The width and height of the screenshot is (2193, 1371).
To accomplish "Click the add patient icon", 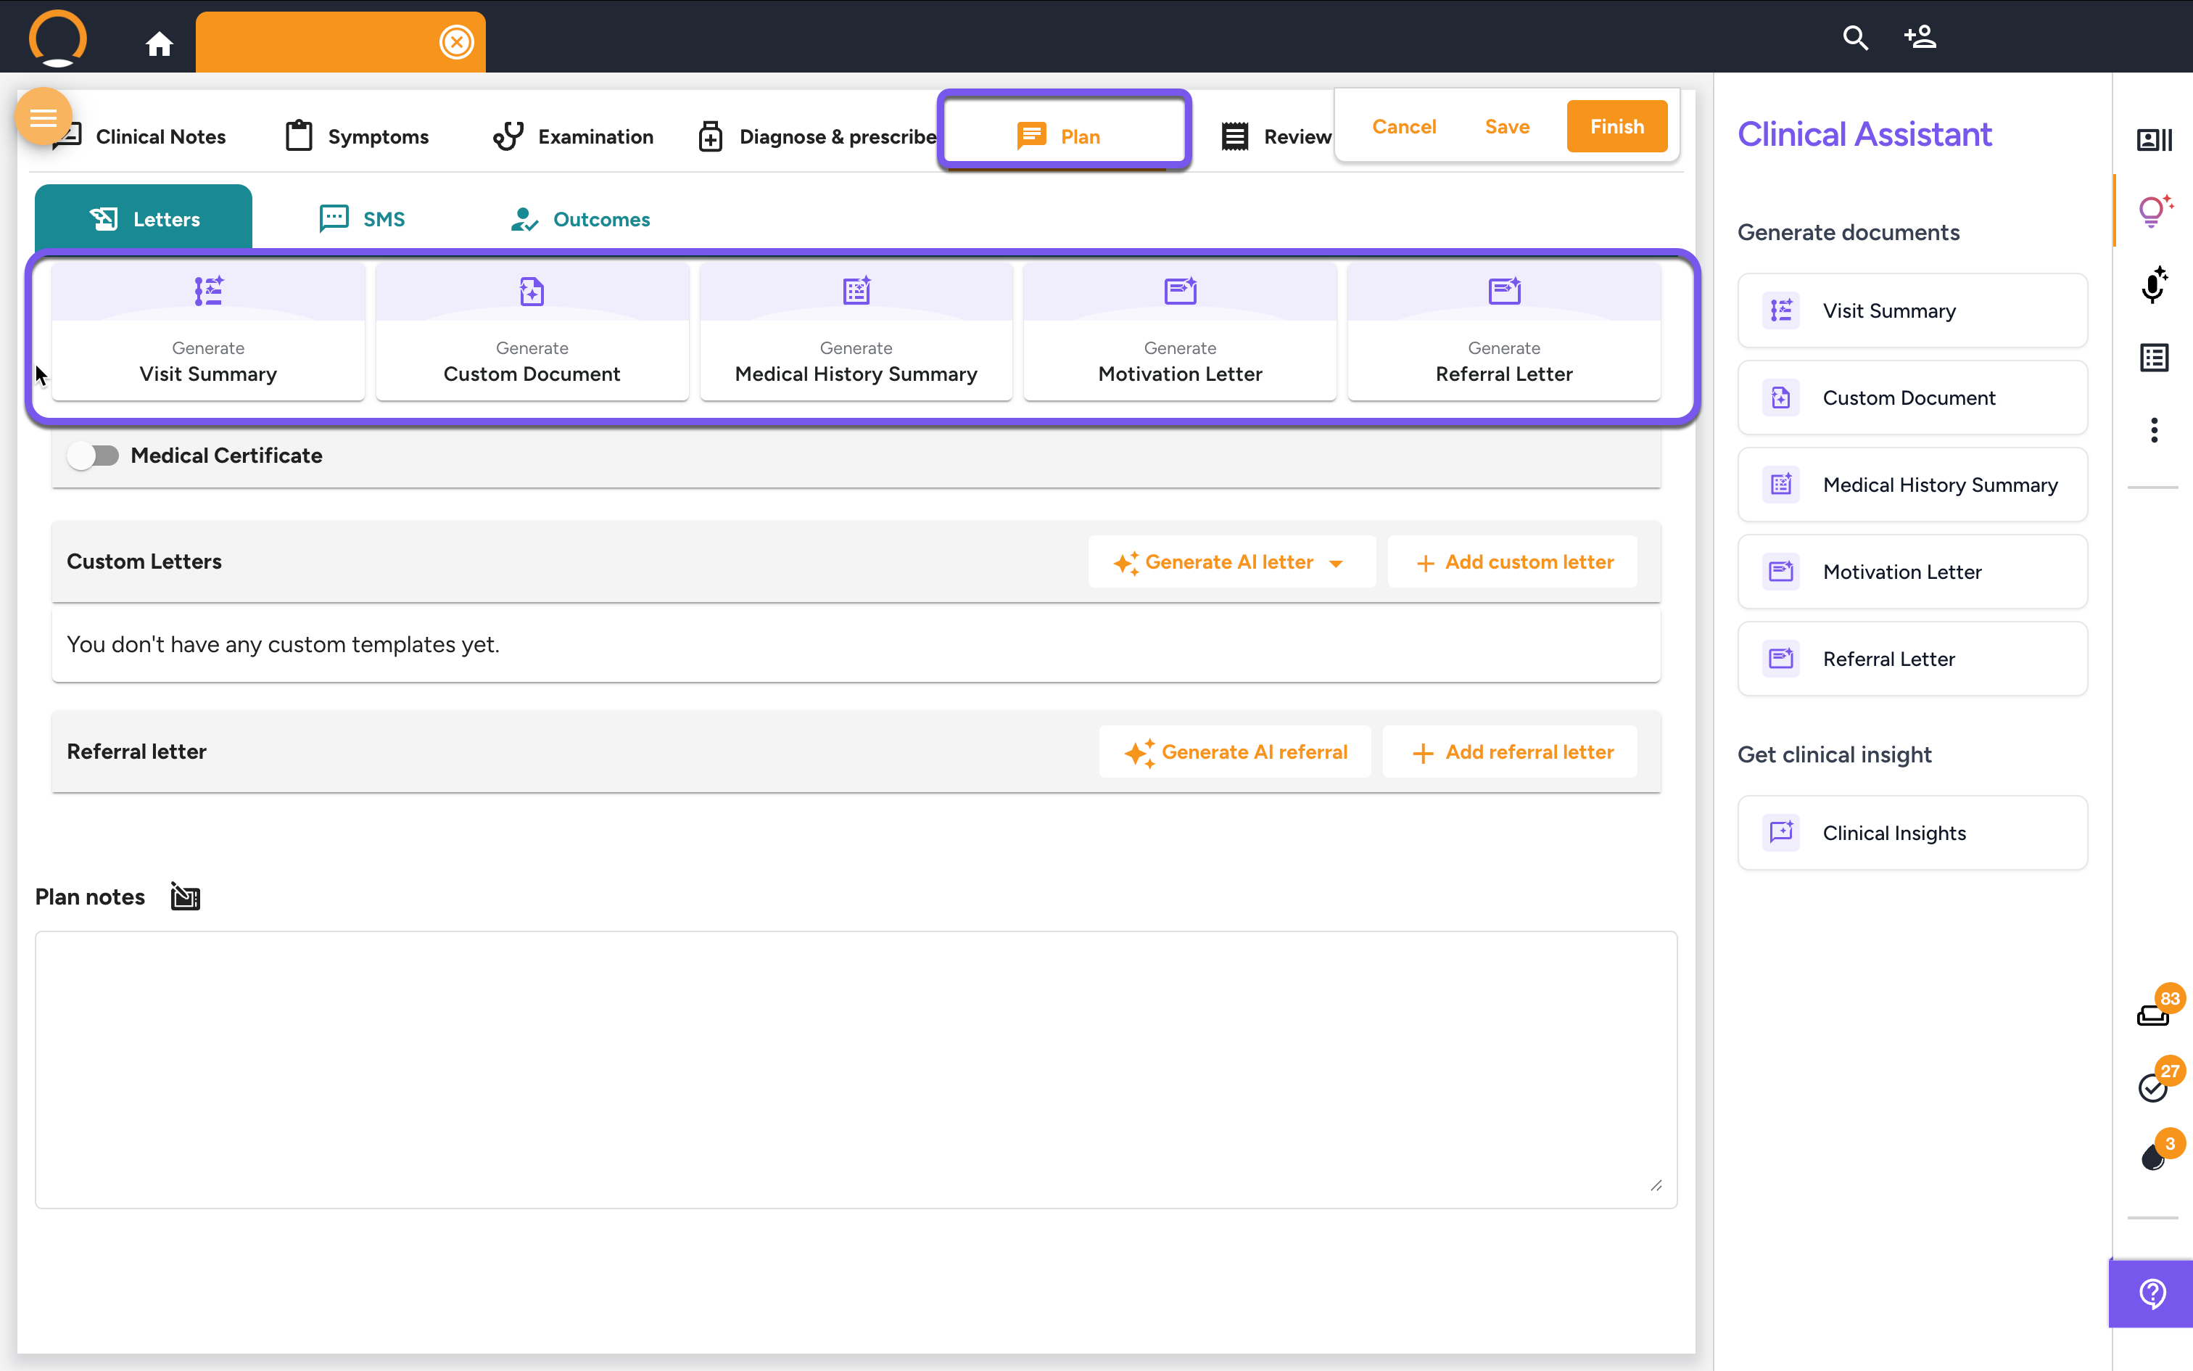I will pyautogui.click(x=1920, y=38).
